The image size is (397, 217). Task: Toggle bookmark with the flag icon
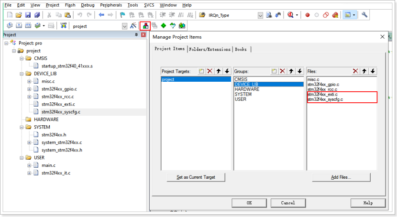click(x=122, y=15)
